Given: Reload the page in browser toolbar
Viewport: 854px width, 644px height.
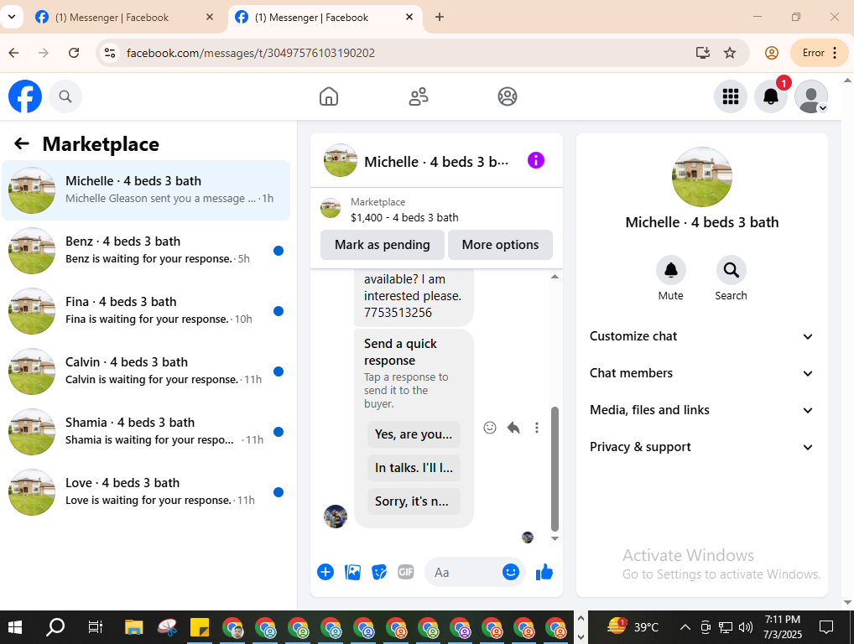Looking at the screenshot, I should click(74, 53).
